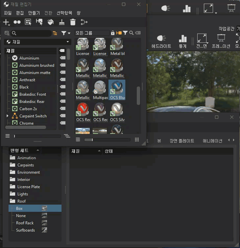Screen dimensions: 240x248
Task: Open the 모든 그룹 group dropdown
Action: pyautogui.click(x=92, y=33)
